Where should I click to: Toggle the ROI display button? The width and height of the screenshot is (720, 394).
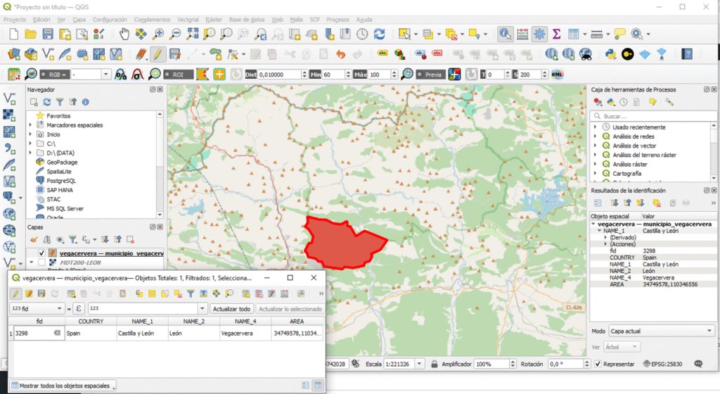[x=178, y=75]
